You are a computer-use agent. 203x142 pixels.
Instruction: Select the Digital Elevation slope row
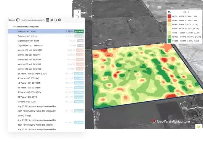[x=46, y=41]
